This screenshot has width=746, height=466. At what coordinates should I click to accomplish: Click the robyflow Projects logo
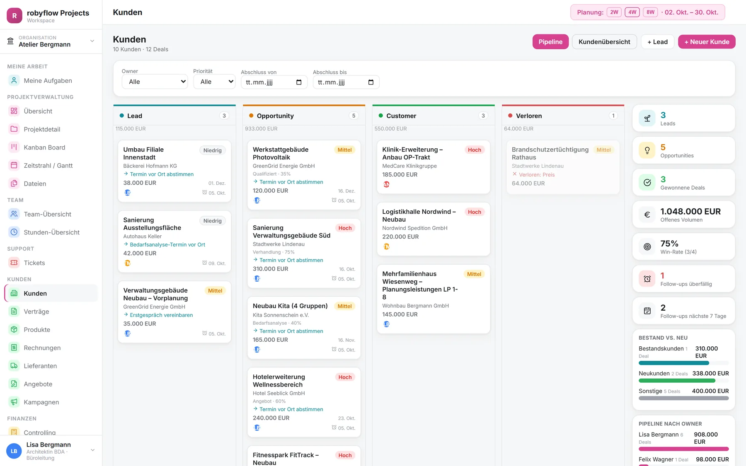[15, 15]
